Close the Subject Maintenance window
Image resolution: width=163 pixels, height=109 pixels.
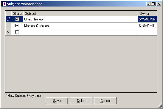tap(159, 4)
